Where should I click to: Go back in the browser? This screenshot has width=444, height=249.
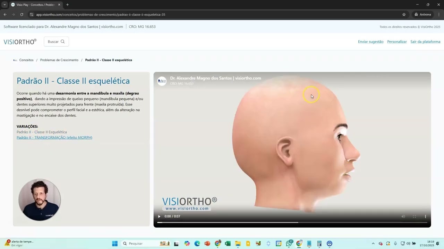5,15
